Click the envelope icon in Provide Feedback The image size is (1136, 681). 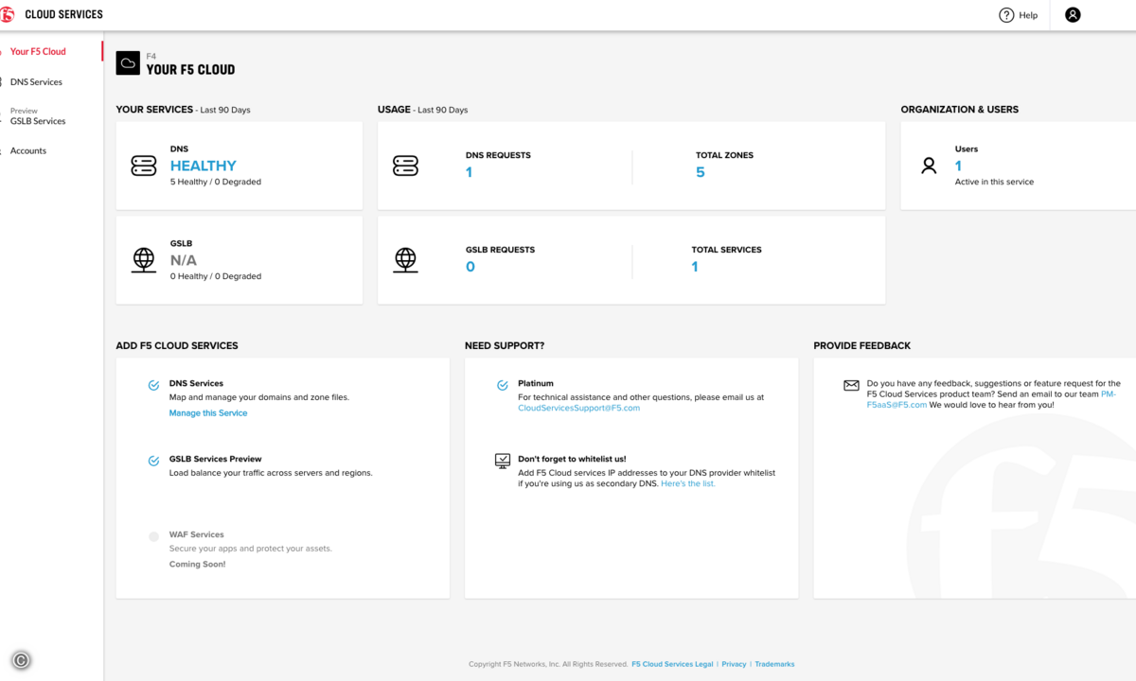851,385
